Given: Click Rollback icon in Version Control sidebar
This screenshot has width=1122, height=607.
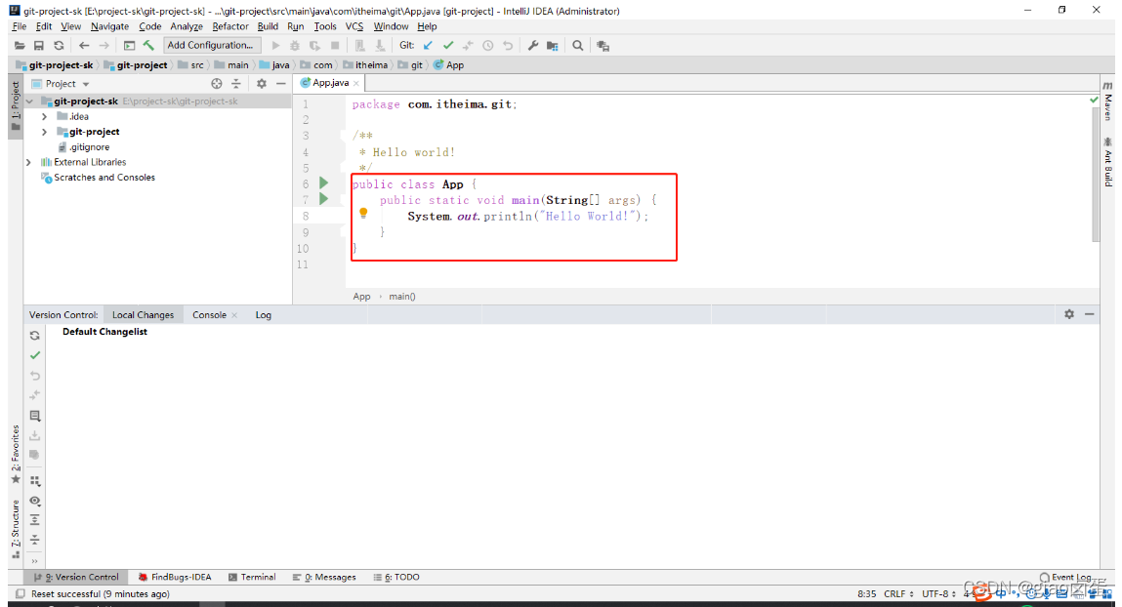Looking at the screenshot, I should click(34, 376).
